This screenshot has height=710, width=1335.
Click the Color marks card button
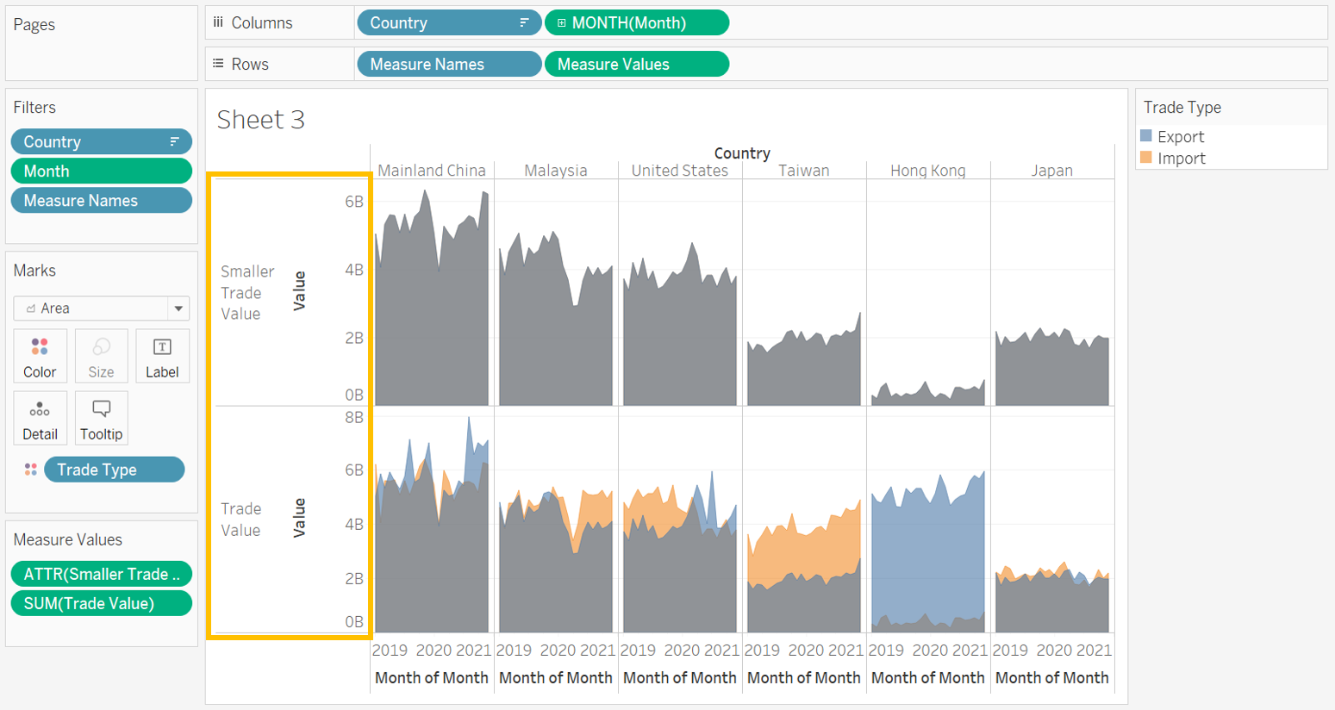[40, 356]
